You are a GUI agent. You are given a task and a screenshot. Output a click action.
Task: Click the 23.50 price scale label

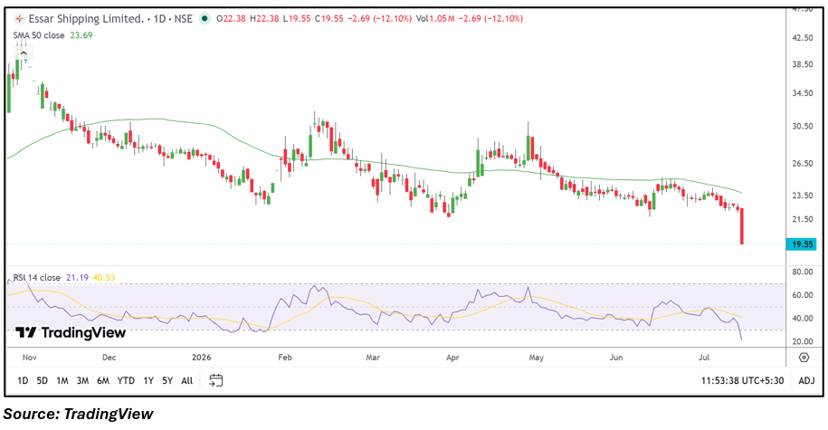(x=803, y=196)
